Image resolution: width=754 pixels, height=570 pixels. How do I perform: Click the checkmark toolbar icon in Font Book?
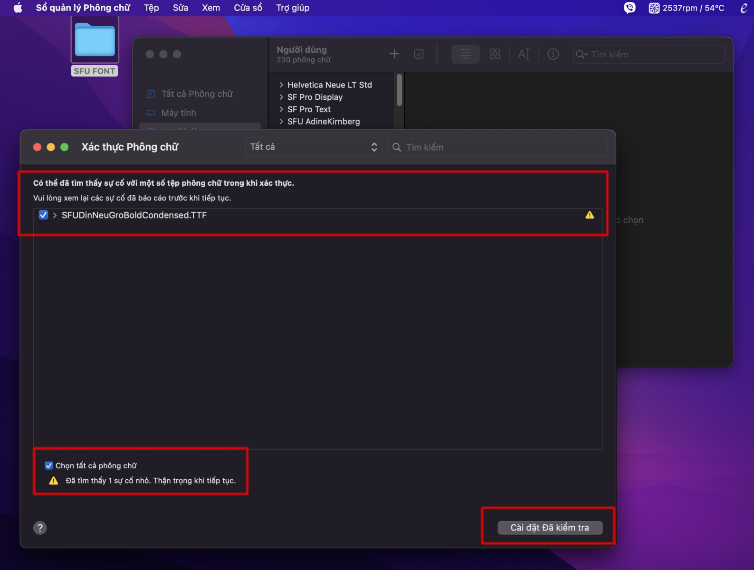point(419,54)
